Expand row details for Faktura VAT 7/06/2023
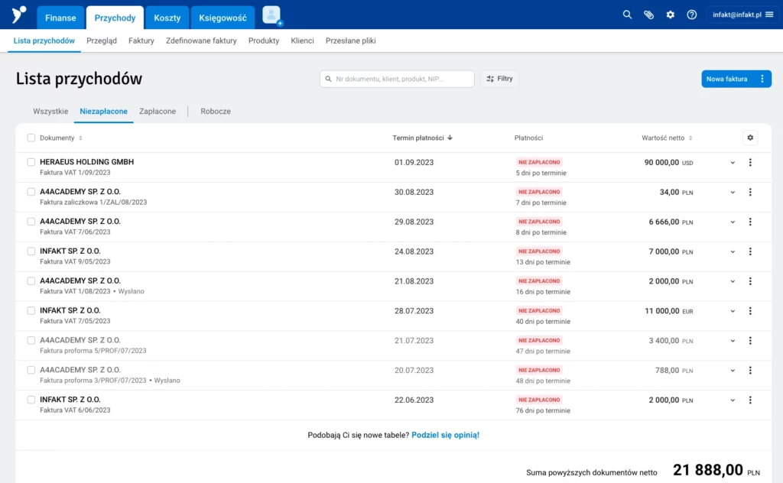Viewport: 783px width, 483px height. 733,222
